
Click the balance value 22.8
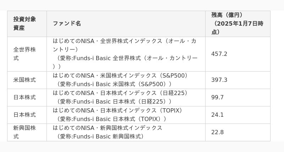[217, 132]
